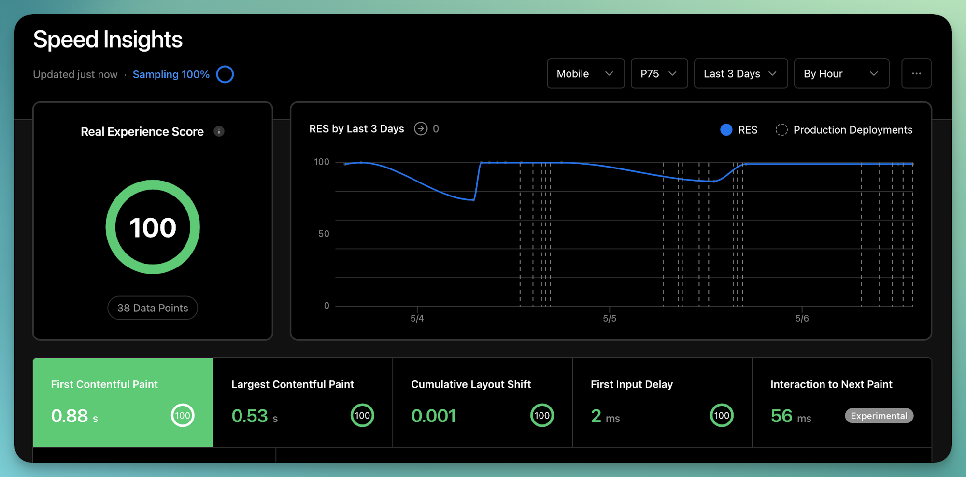Image resolution: width=966 pixels, height=477 pixels.
Task: Click the 5/4 date label on chart axis
Action: click(417, 318)
